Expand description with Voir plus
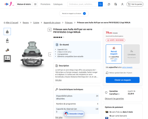 click(58, 80)
